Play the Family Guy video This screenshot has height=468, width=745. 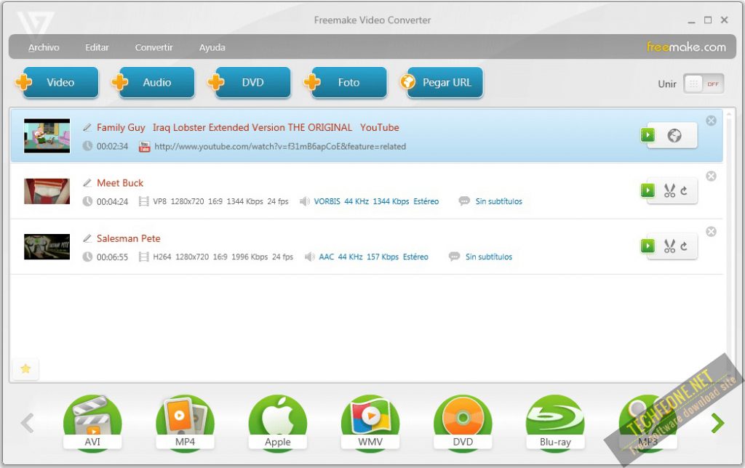pos(647,135)
